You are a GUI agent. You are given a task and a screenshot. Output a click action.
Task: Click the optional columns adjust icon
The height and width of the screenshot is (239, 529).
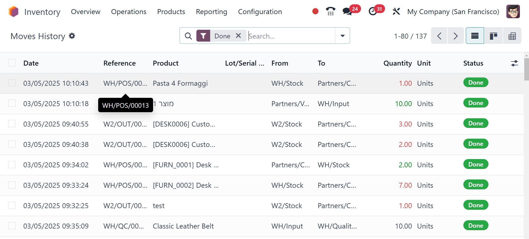pyautogui.click(x=514, y=63)
